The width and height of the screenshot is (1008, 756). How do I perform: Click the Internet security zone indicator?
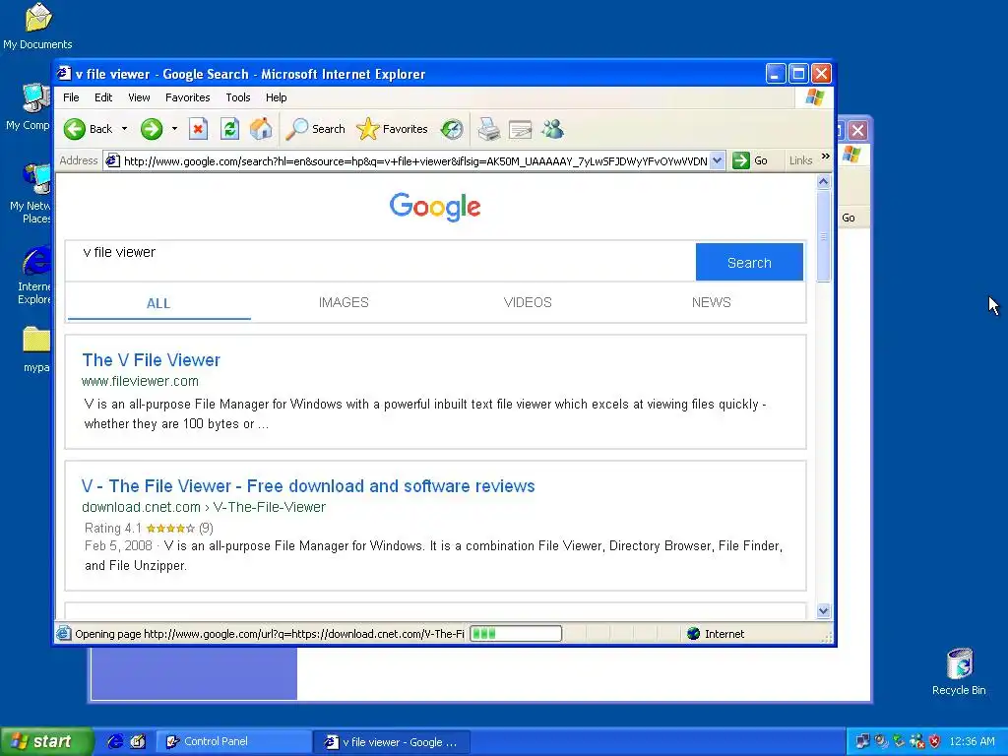[715, 634]
